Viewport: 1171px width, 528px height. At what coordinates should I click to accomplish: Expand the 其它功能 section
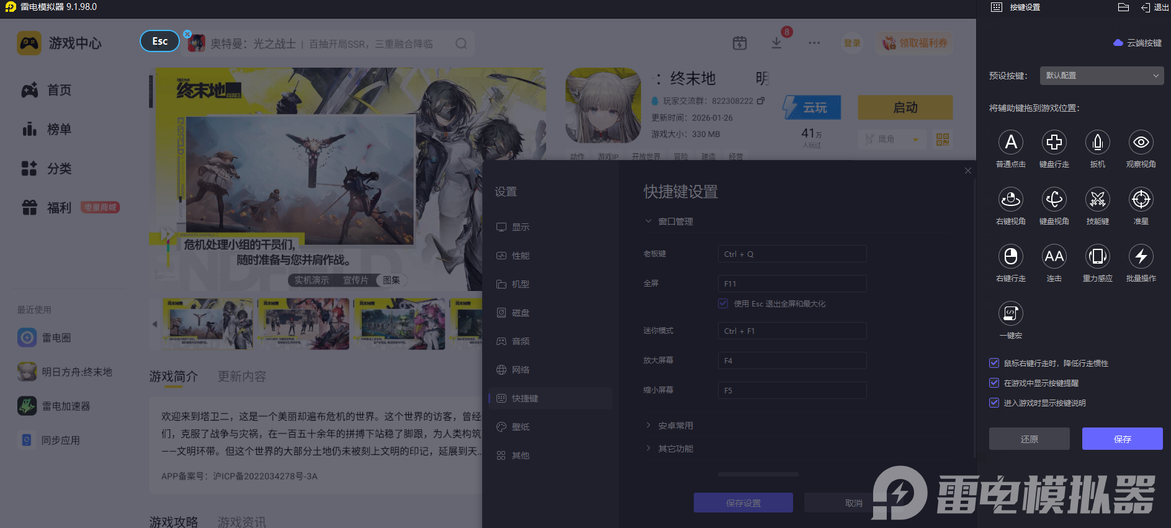[669, 449]
